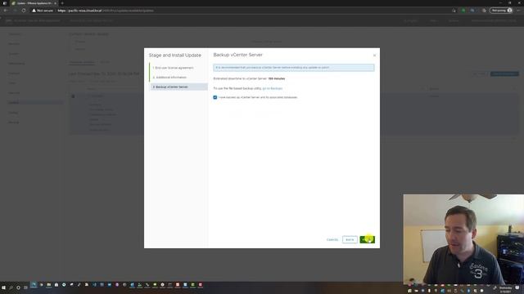Click the favorites star icon in the address bar
Image resolution: width=524 pixels, height=294 pixels.
[454, 11]
